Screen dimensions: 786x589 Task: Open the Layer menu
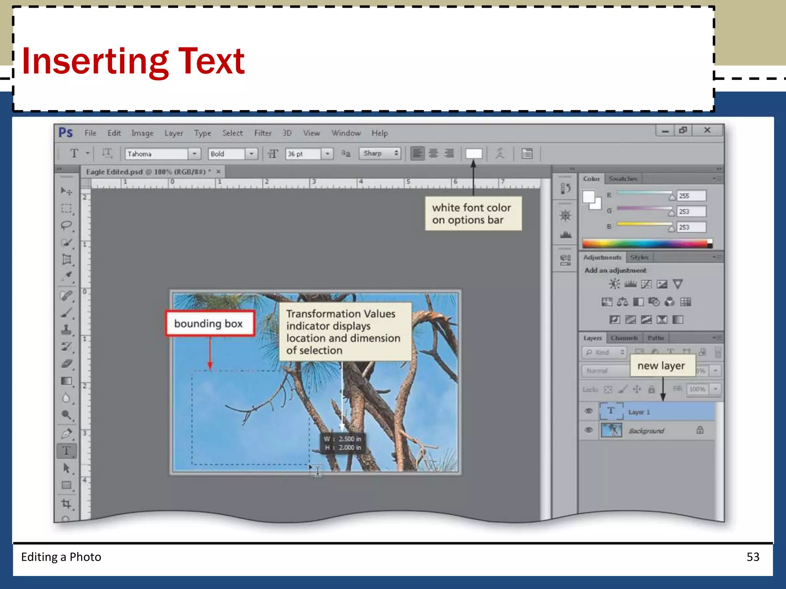174,133
